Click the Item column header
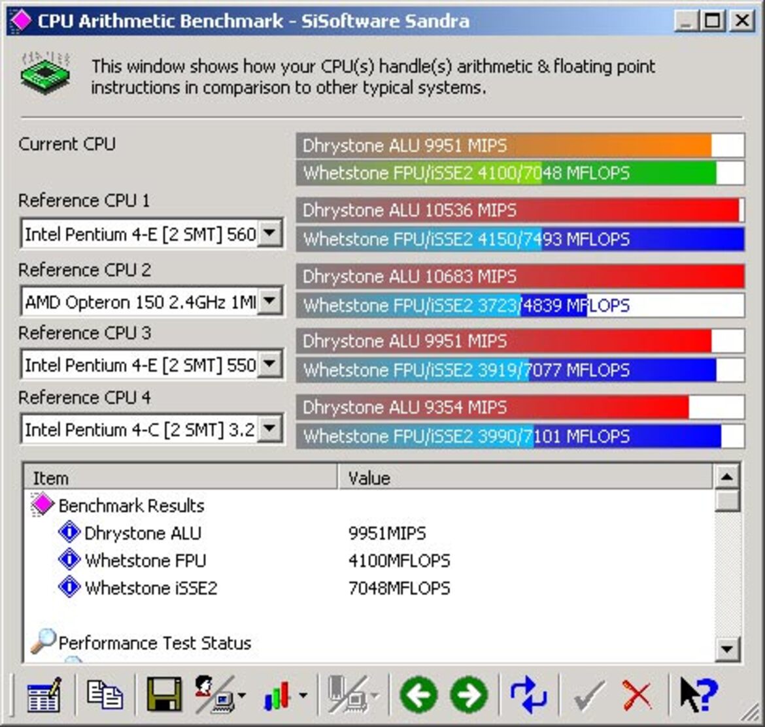Screen dimensions: 765x727 point(180,477)
